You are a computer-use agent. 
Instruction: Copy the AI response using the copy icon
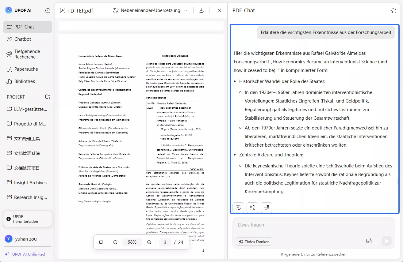pyautogui.click(x=238, y=208)
